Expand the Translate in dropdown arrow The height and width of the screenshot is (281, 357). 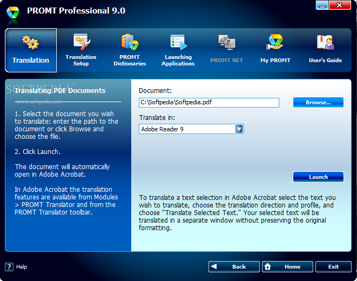coord(239,129)
